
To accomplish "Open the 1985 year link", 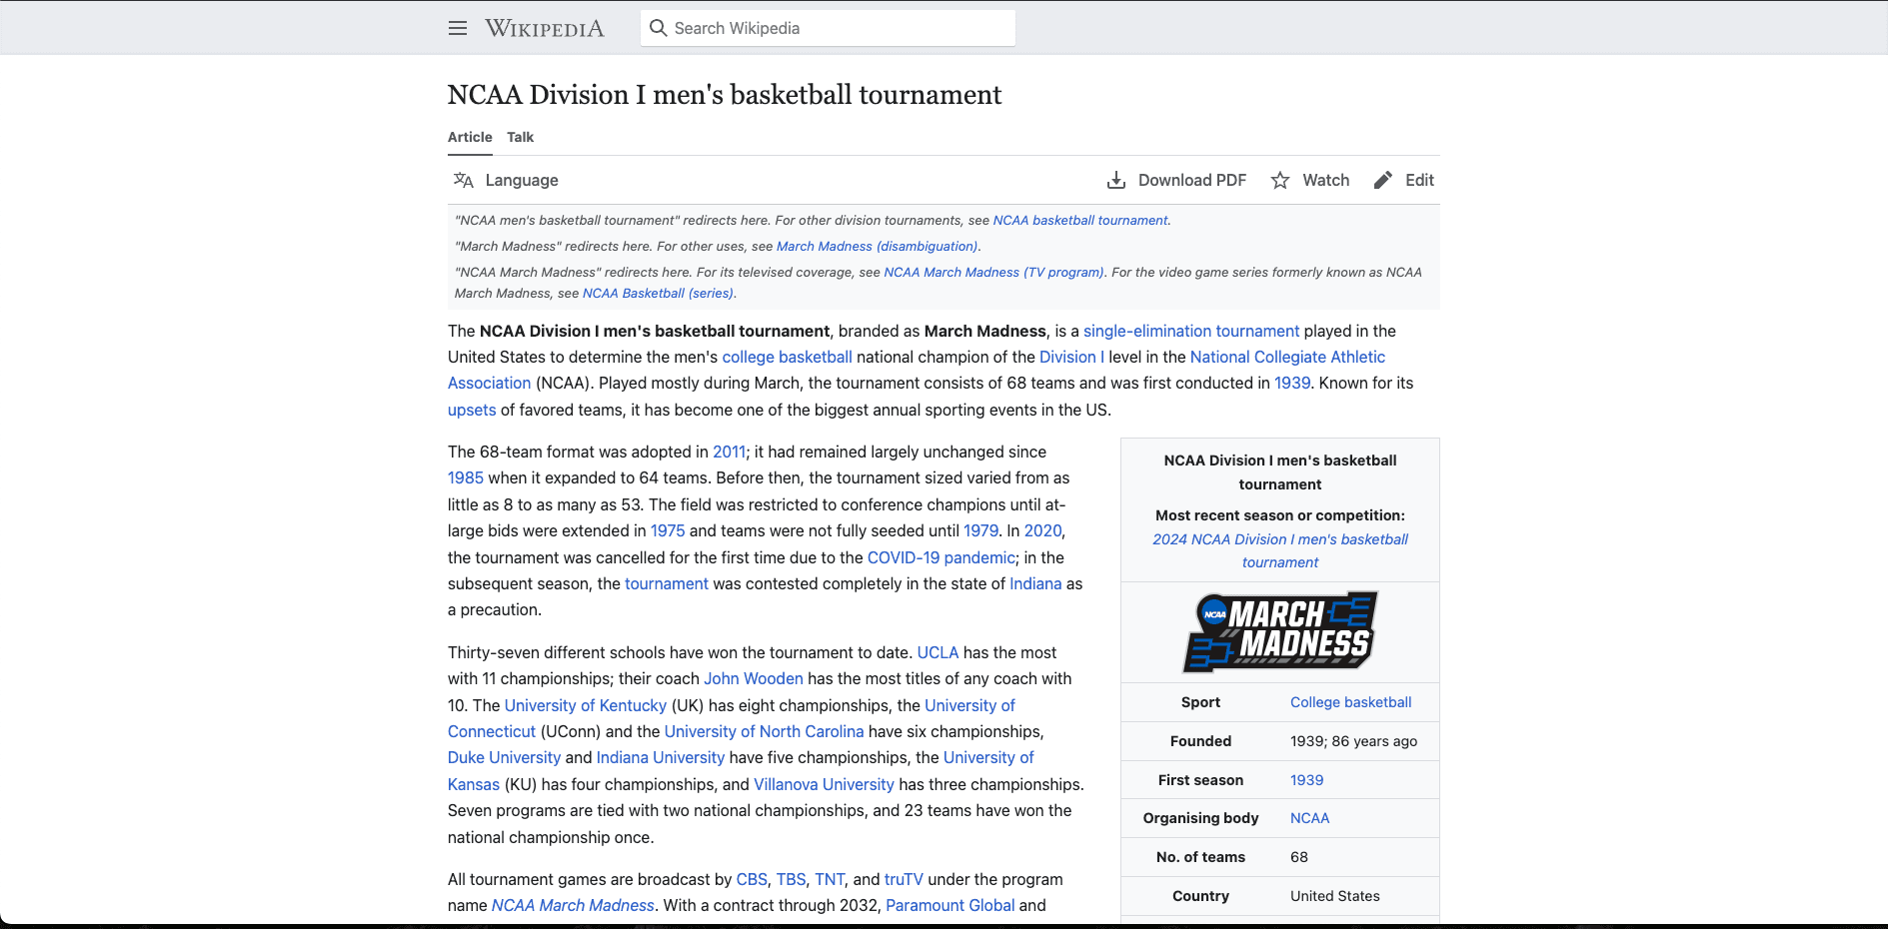I will 466,477.
